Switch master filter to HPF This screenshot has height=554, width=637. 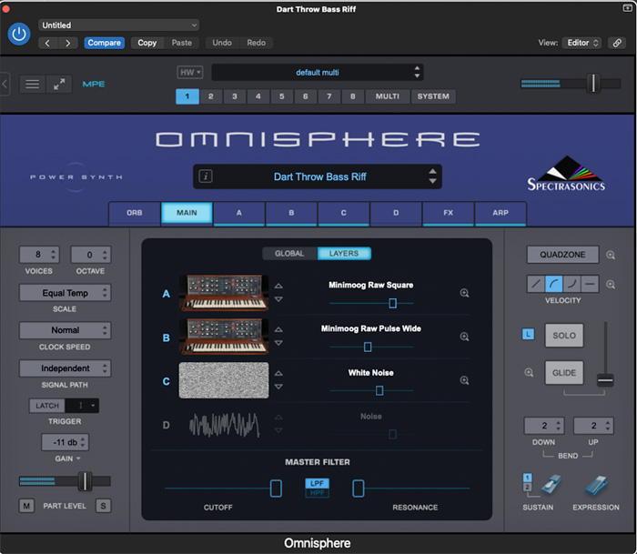coord(317,493)
